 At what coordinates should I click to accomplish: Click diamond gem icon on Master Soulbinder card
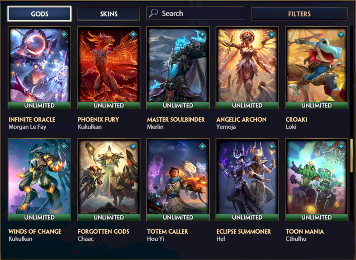click(202, 35)
